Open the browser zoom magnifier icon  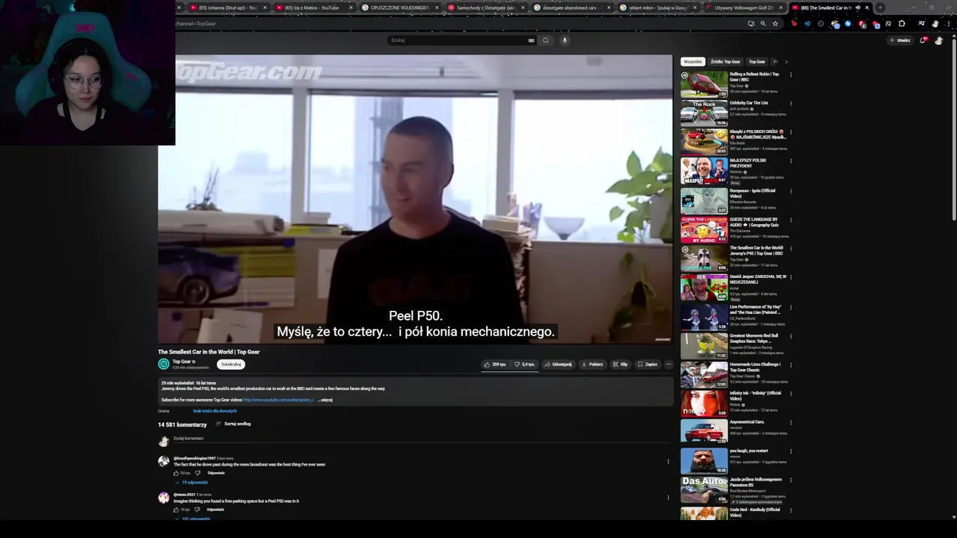[x=763, y=24]
